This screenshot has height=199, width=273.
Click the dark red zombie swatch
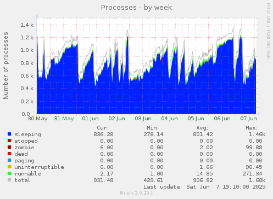[x=9, y=147]
